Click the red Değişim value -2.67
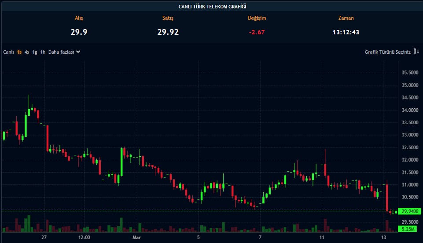The height and width of the screenshot is (243, 423). pos(257,32)
